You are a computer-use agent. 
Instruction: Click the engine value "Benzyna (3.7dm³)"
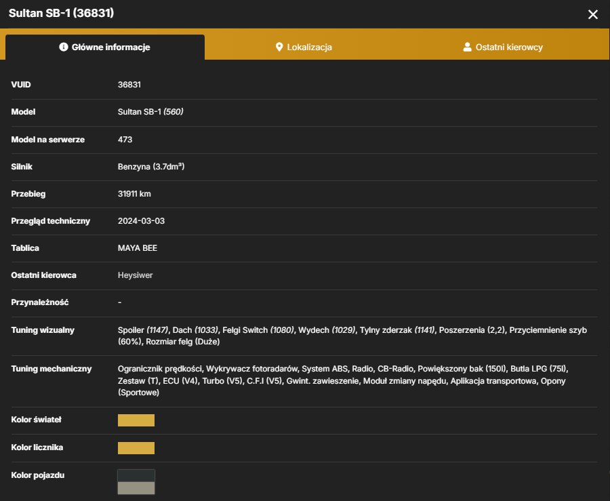point(151,167)
